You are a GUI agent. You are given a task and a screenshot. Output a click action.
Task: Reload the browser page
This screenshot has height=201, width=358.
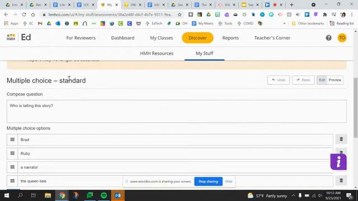point(24,15)
